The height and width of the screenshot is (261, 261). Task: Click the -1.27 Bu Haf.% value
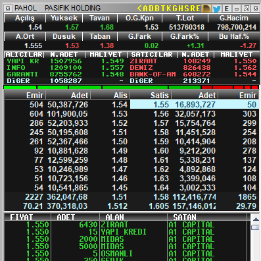click(248, 45)
